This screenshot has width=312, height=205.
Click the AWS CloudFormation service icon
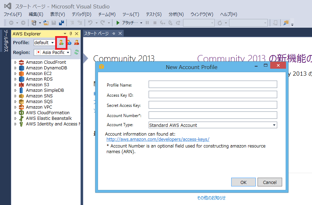click(x=21, y=113)
